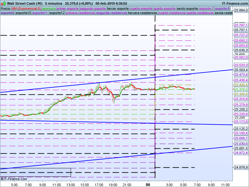The height and width of the screenshot is (187, 249).
Task: Click the soporte 7 label
Action: 206,9
